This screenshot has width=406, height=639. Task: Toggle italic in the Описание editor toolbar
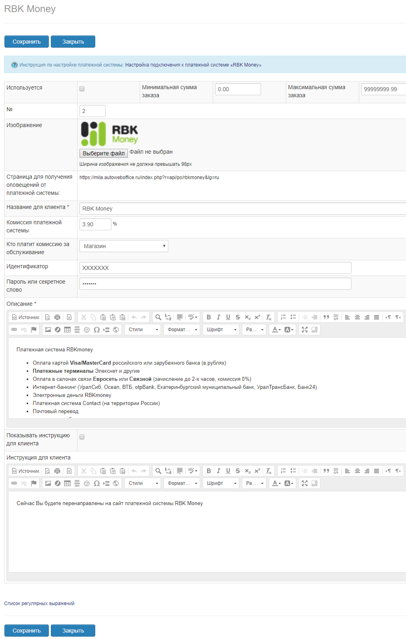(x=218, y=317)
